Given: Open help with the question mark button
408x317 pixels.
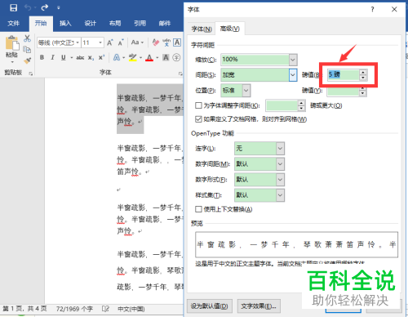Looking at the screenshot, I should [372, 10].
